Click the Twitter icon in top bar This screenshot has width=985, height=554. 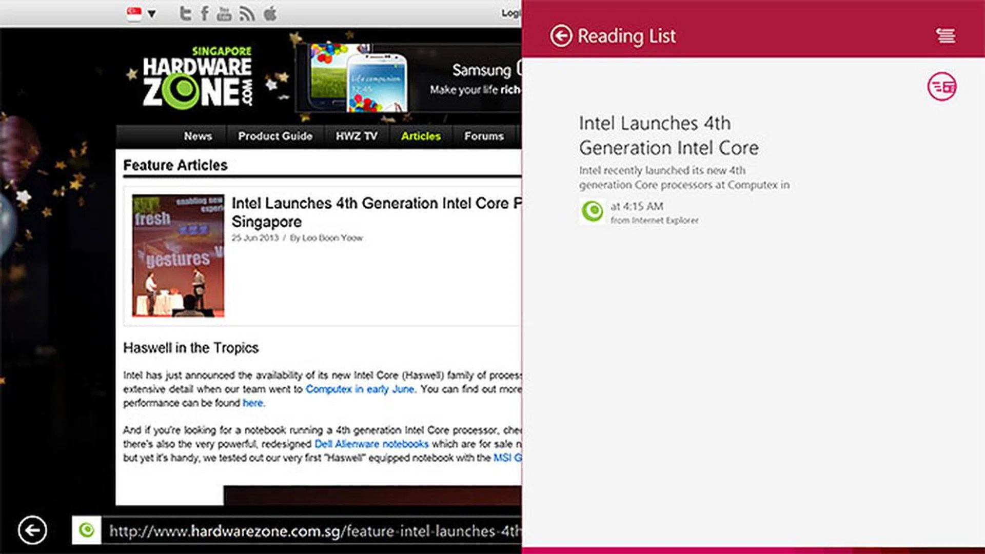coord(185,13)
